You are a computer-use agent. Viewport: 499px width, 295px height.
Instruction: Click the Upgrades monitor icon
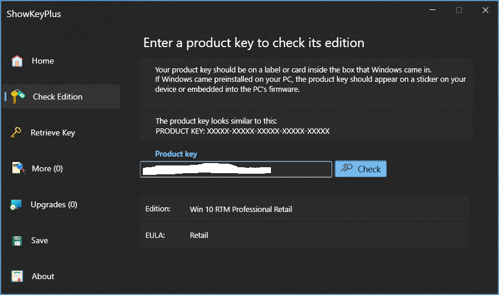coord(16,204)
